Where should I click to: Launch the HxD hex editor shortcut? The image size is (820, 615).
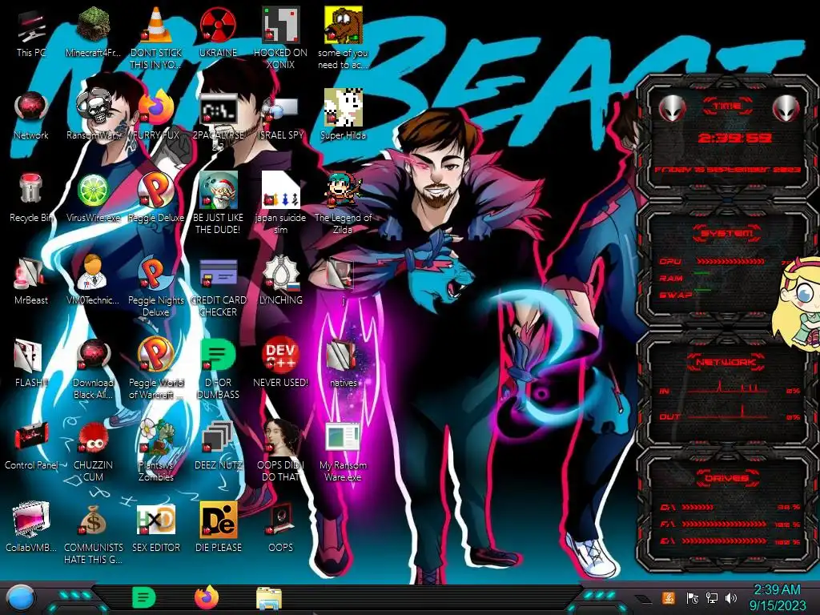pyautogui.click(x=156, y=521)
